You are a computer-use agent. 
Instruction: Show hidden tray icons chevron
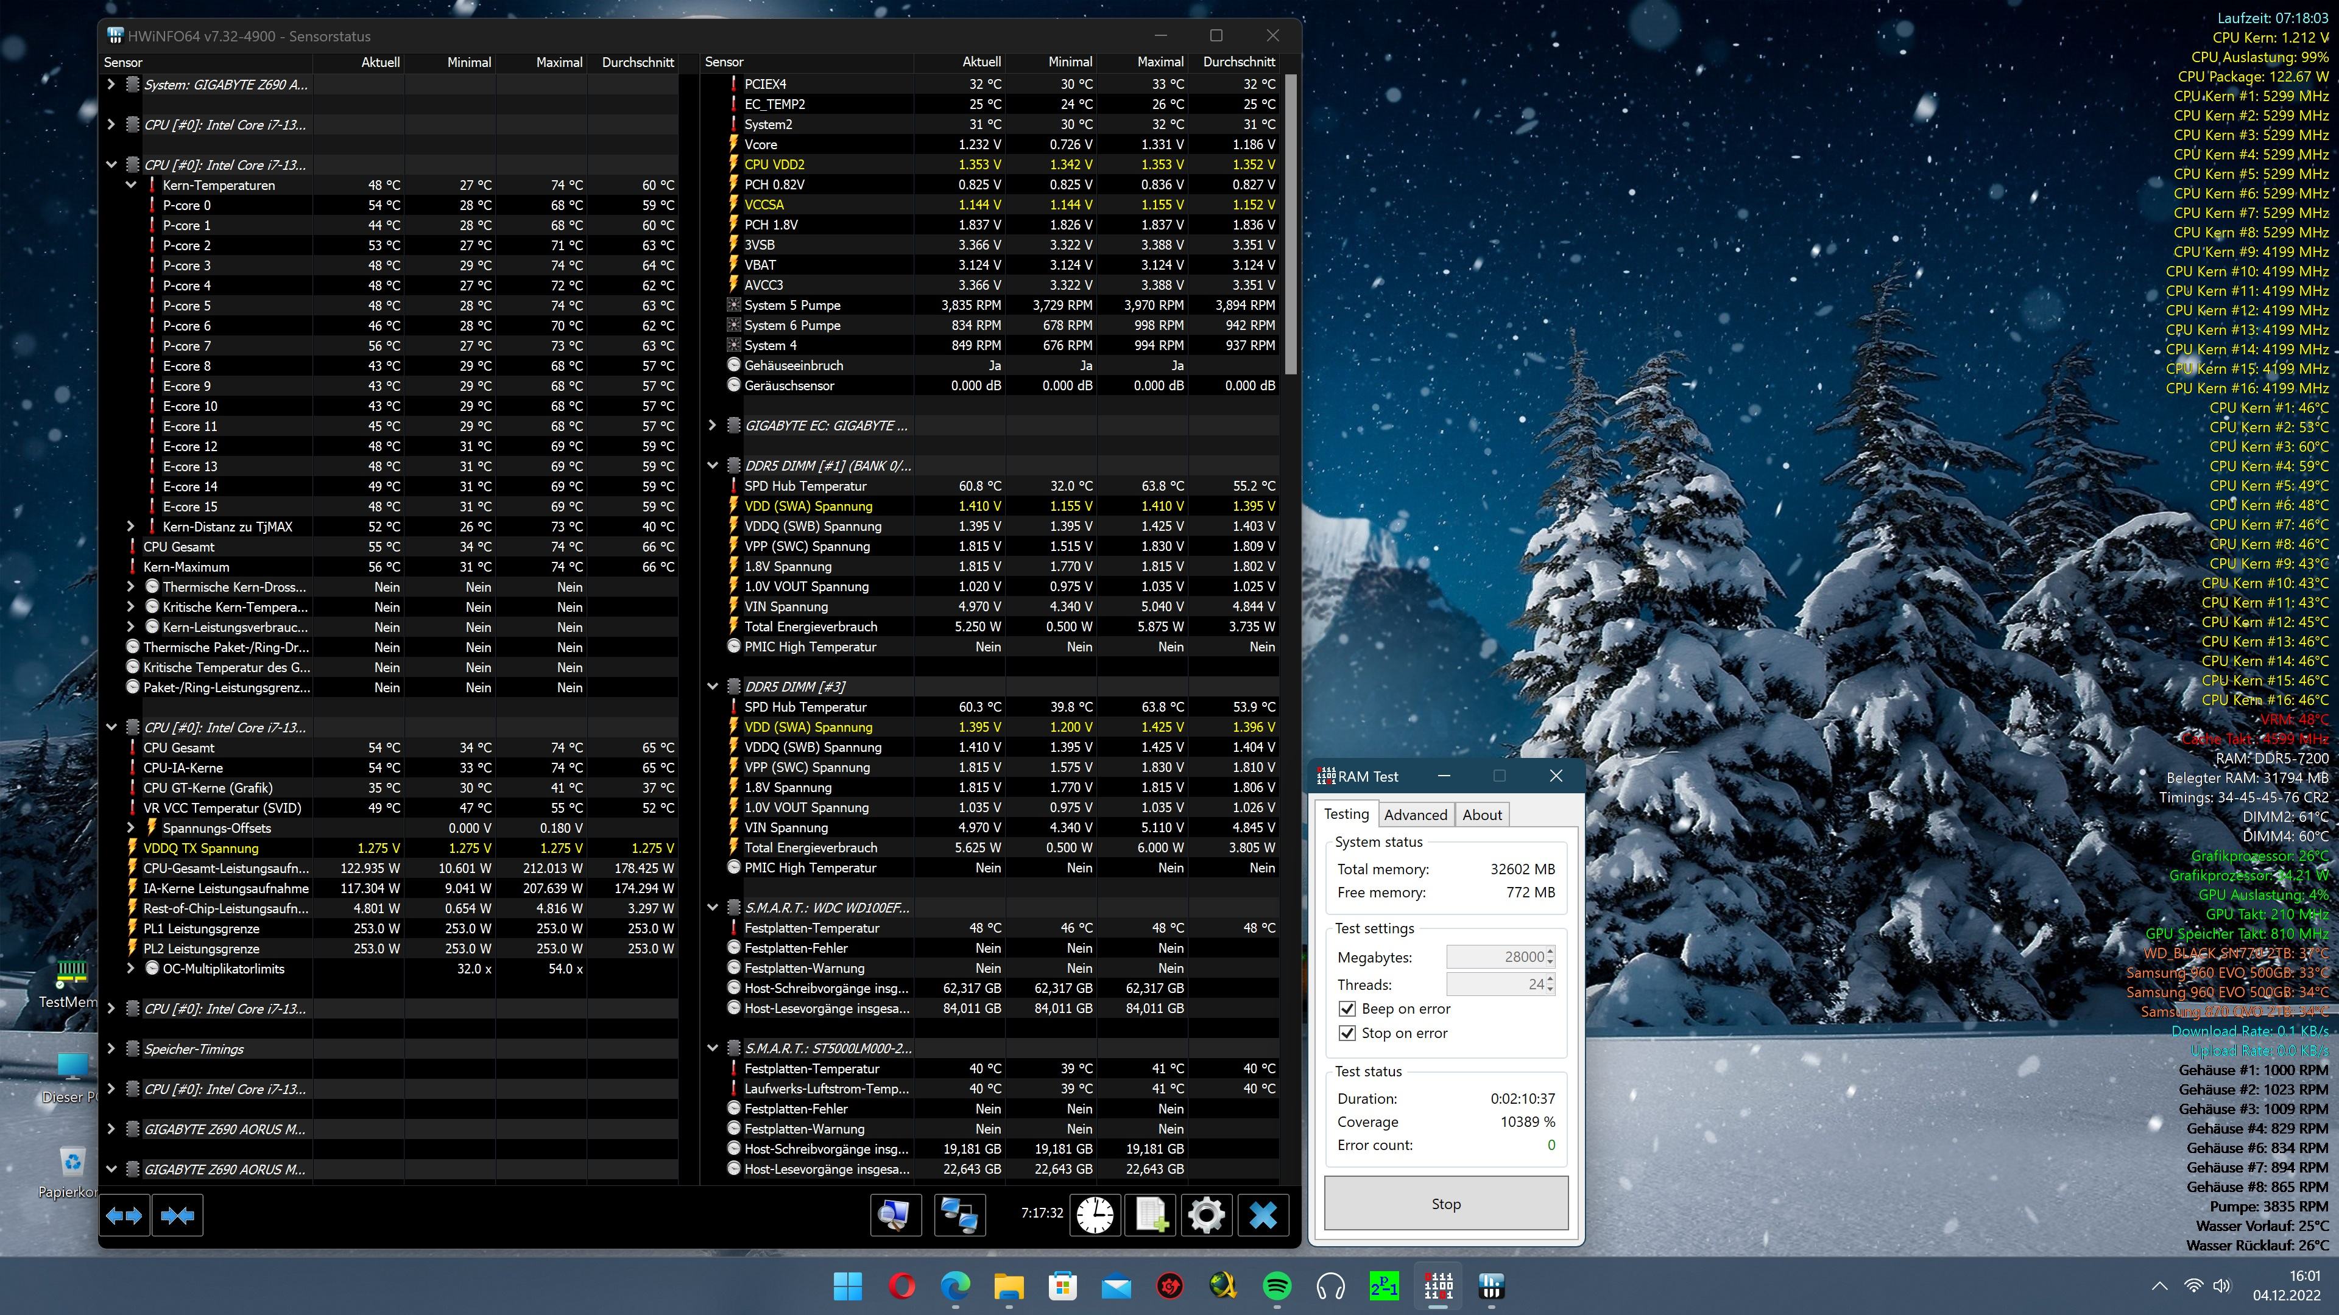click(x=2160, y=1286)
